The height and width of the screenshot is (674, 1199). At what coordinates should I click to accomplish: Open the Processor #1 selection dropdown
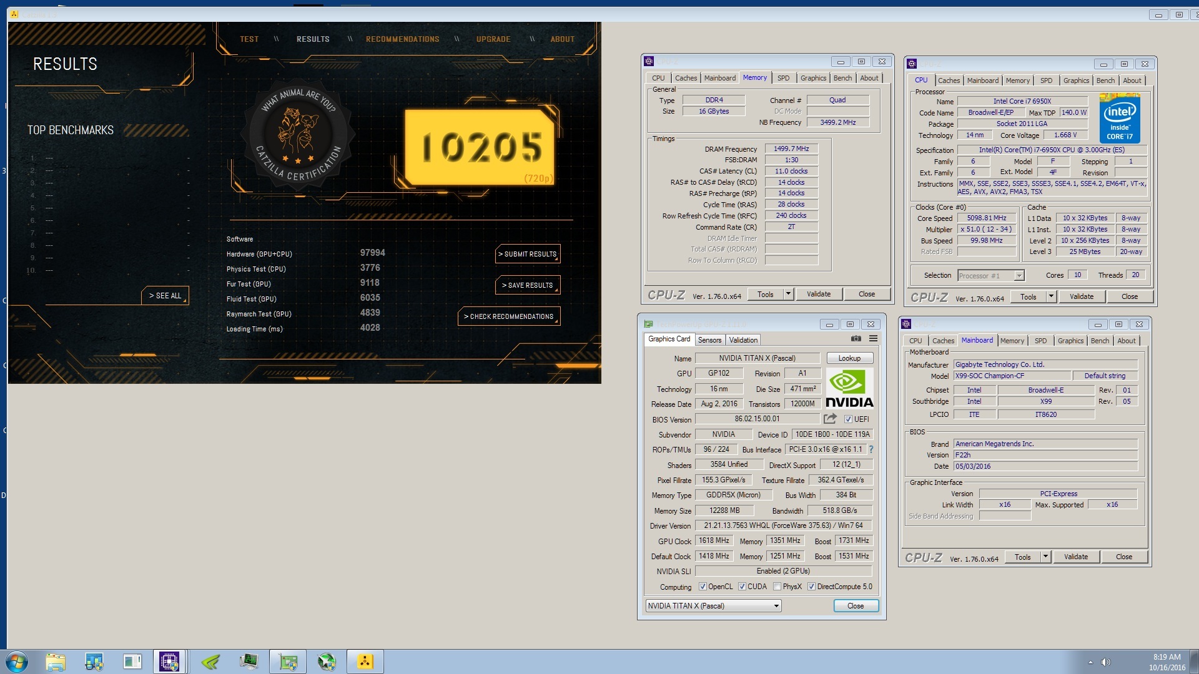click(x=990, y=275)
